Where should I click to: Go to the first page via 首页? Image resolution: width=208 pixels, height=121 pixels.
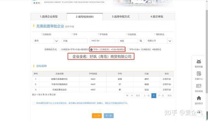pos(138,95)
